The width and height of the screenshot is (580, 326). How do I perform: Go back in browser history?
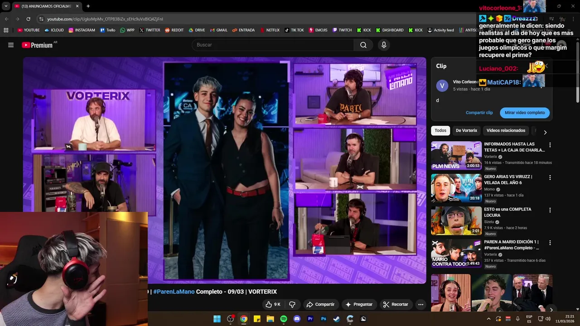[x=6, y=19]
